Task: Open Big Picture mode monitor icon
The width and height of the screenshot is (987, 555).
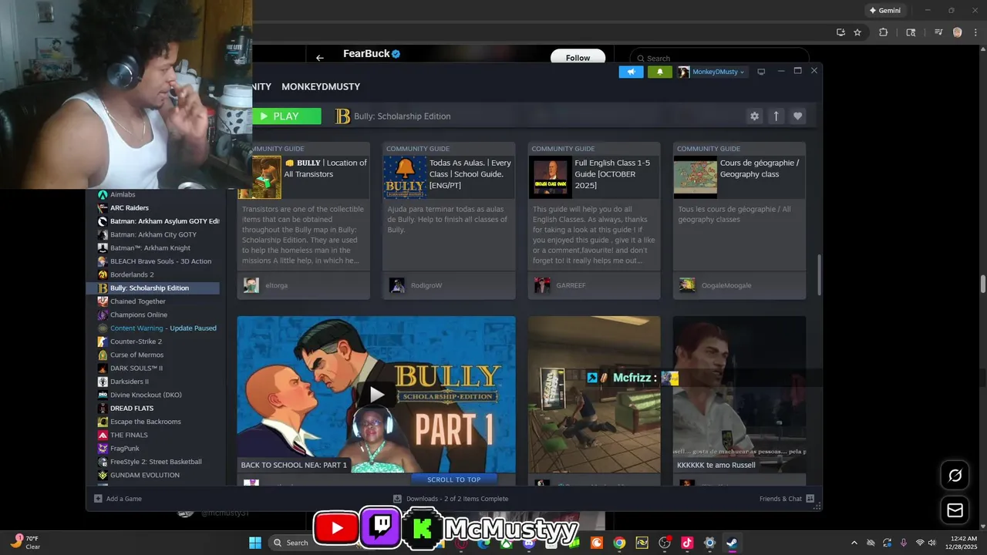Action: (x=761, y=72)
